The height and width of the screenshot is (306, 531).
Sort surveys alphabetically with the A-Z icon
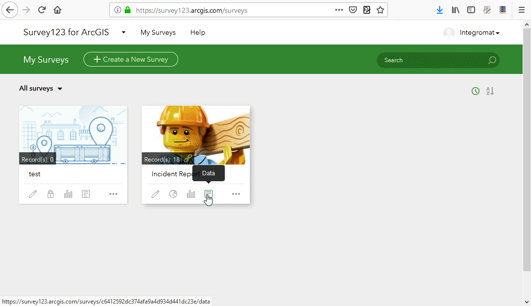pyautogui.click(x=490, y=91)
